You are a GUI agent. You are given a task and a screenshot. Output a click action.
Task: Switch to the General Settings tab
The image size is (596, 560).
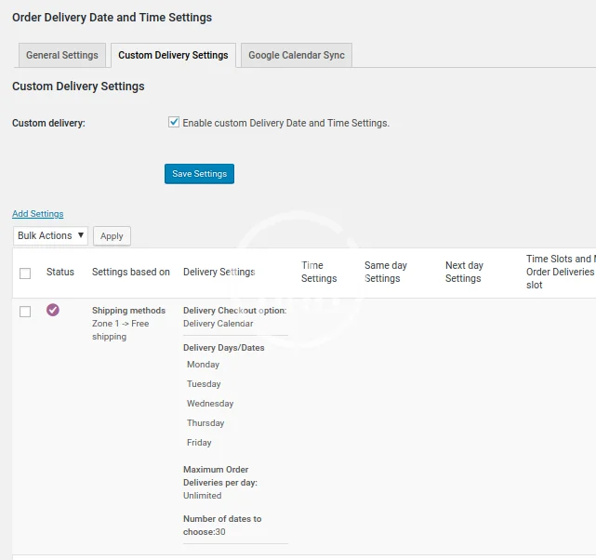point(61,55)
